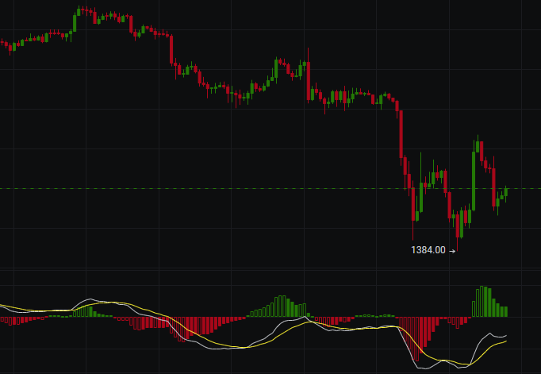541x374 pixels.
Task: Click the candlestick wick at the 1384.00 low
Action: click(x=457, y=245)
